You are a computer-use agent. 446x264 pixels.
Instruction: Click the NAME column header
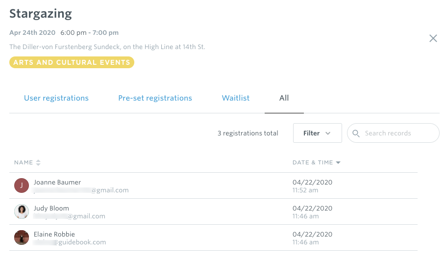click(x=24, y=162)
